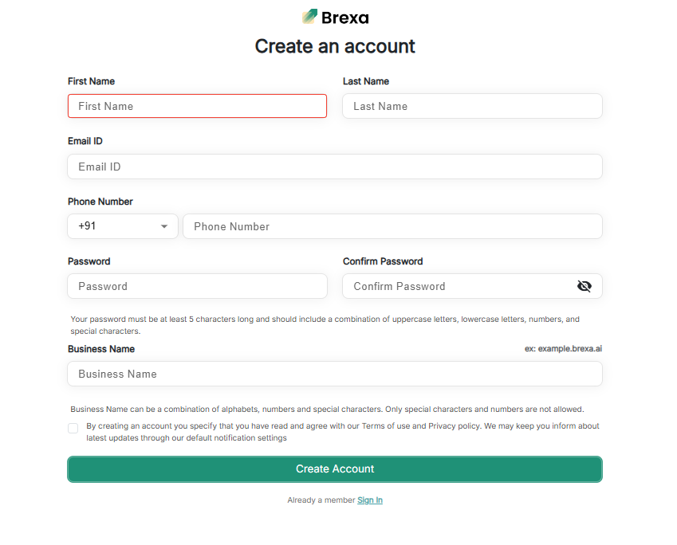Tick the terms agreement checkbox
The height and width of the screenshot is (545, 677).
[73, 428]
